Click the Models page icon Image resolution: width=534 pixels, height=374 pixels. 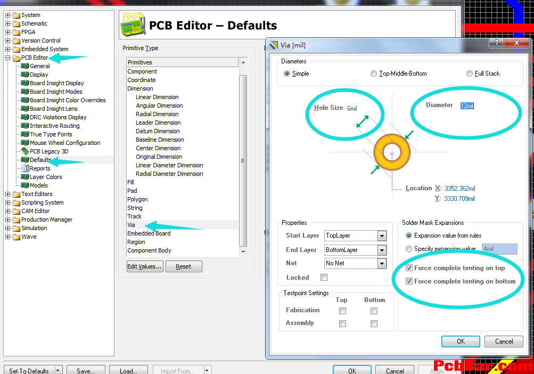point(25,185)
